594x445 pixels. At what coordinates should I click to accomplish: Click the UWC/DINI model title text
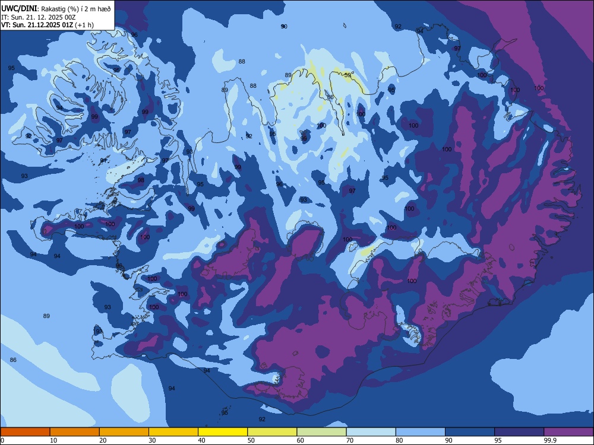(x=19, y=9)
